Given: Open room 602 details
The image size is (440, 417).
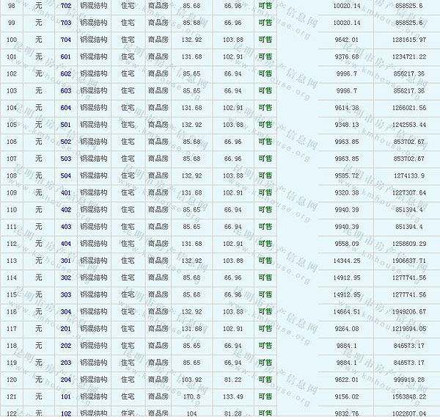Looking at the screenshot, I should (66, 73).
